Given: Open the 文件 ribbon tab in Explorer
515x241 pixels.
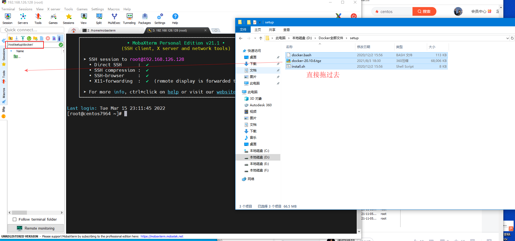Looking at the screenshot, I should 243,30.
